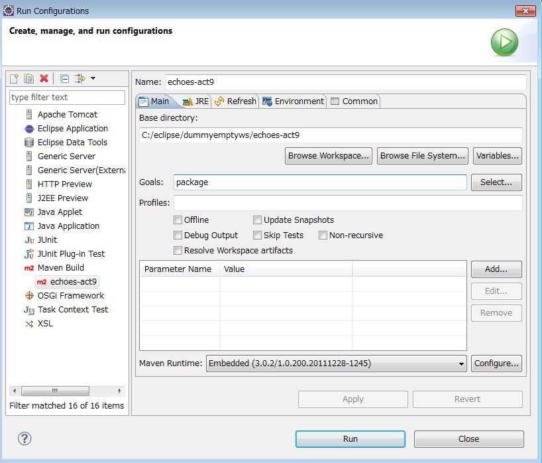
Task: Toggle the Skip Tests checkbox
Action: (x=257, y=235)
